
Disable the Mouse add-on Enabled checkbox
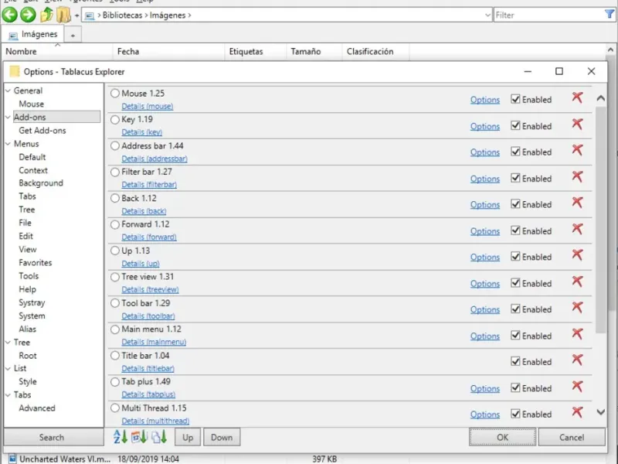pos(515,99)
